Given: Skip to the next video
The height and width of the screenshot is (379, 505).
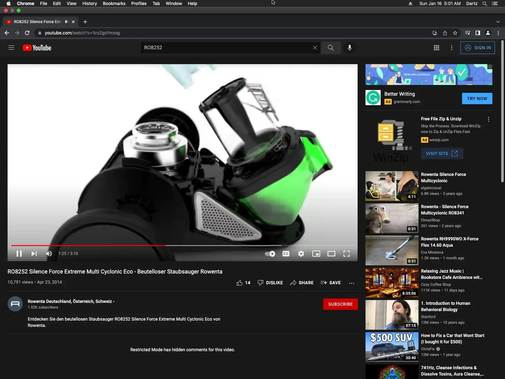Looking at the screenshot, I should point(34,254).
